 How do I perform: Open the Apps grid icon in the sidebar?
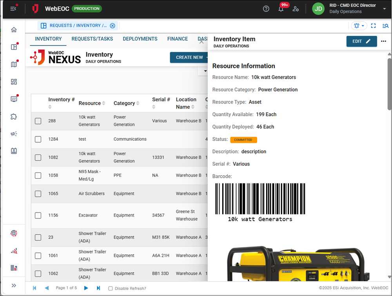14,82
